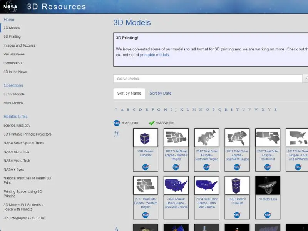Jump to letter H in alphabet index
Image resolution: width=308 pixels, height=231 pixels.
[x=166, y=110]
